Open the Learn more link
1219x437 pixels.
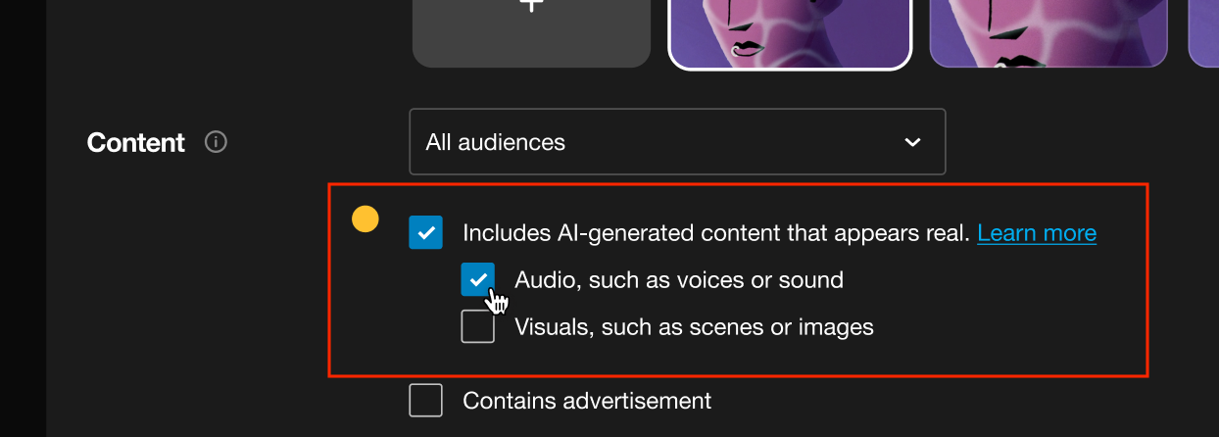[1037, 233]
